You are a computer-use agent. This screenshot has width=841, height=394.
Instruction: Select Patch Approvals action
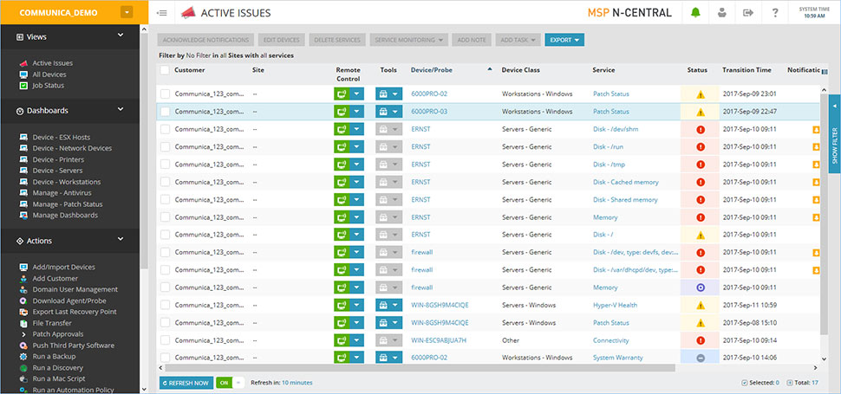coord(57,334)
